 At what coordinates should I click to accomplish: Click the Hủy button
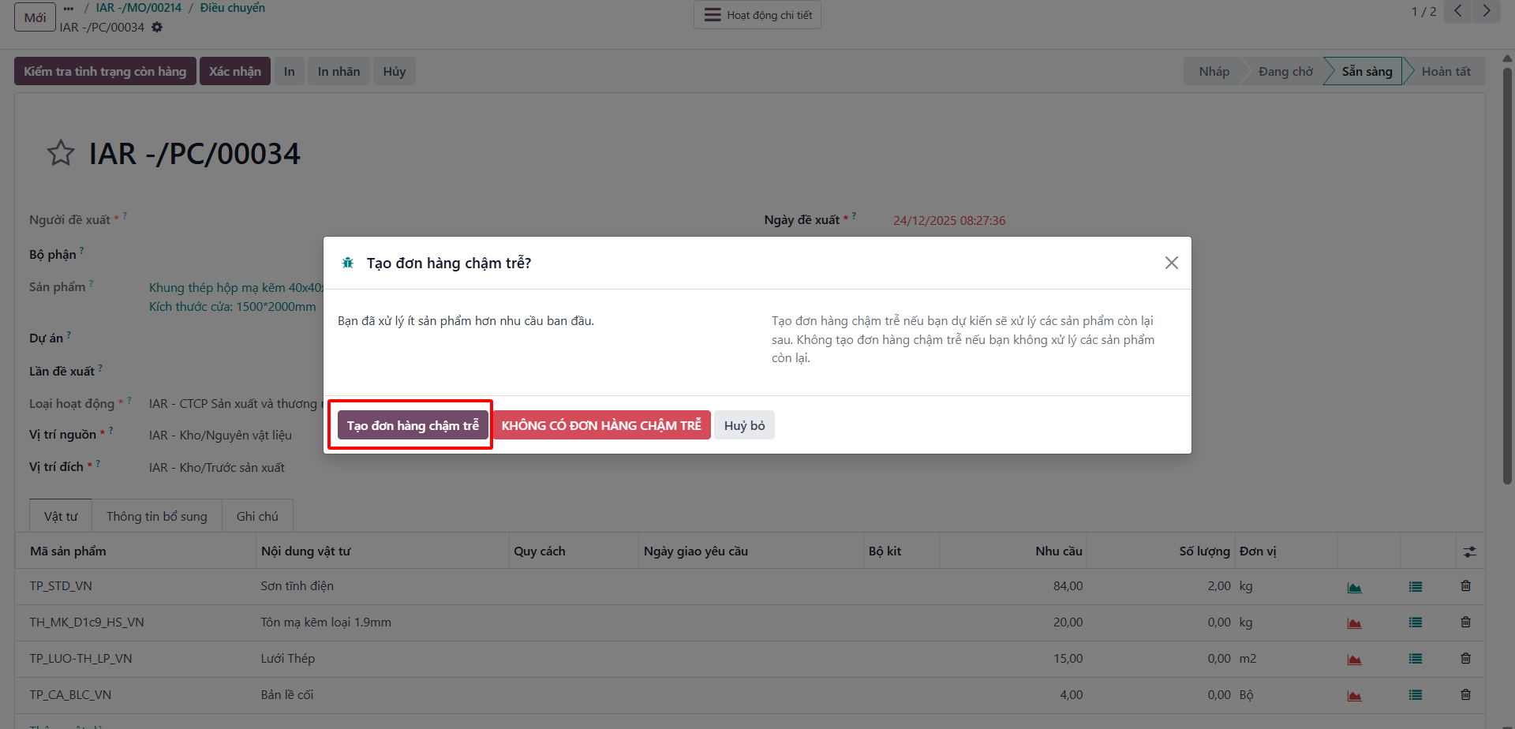395,71
